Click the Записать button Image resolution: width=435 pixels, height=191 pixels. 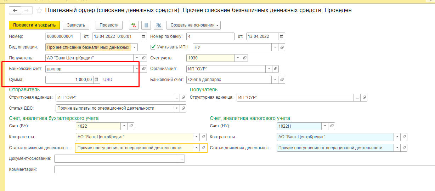tap(76, 25)
